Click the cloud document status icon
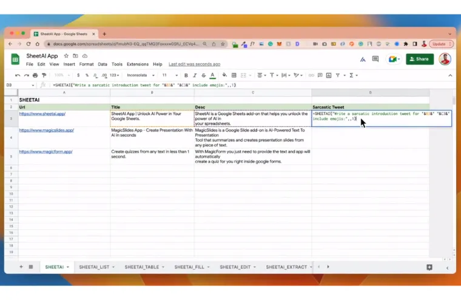Viewport: 461px width, 300px height. (85, 56)
